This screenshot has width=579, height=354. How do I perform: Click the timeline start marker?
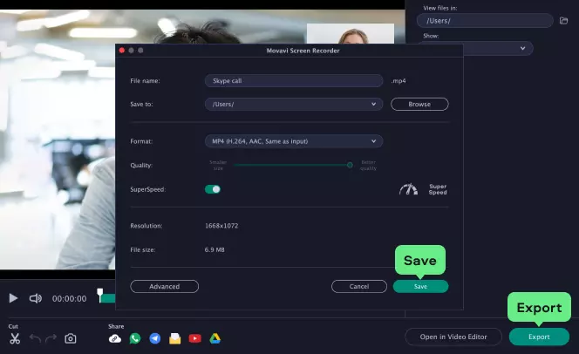(100, 295)
